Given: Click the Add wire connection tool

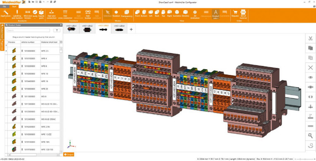Looking at the screenshot, I should coord(51,14).
